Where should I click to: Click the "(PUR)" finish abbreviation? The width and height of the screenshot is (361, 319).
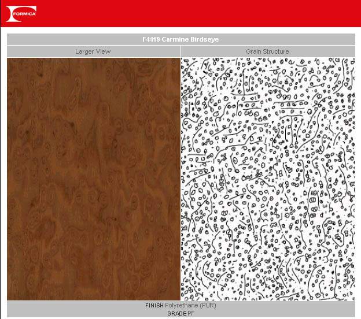[208, 305]
